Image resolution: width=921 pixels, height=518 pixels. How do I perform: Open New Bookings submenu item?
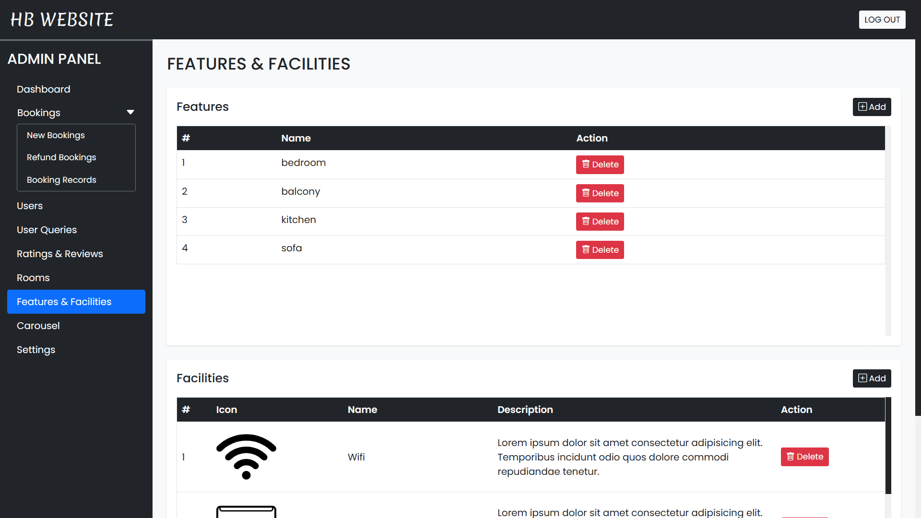tap(56, 135)
